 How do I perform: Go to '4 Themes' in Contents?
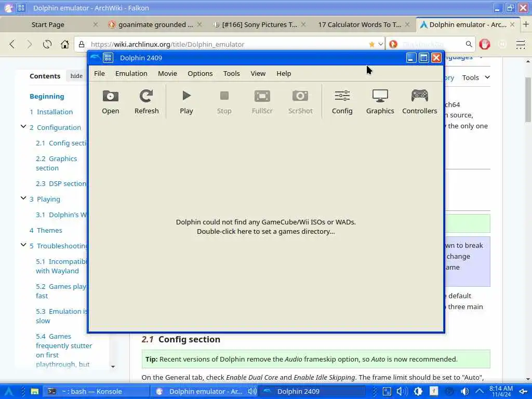46,230
